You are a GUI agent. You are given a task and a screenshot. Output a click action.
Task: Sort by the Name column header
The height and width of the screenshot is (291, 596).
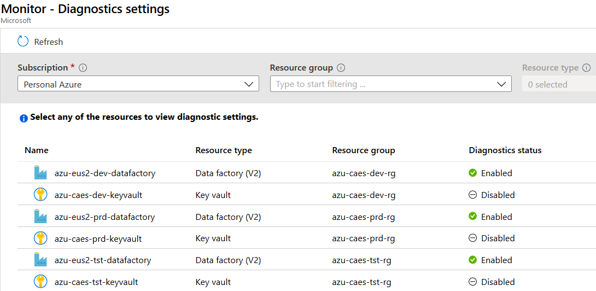[37, 150]
